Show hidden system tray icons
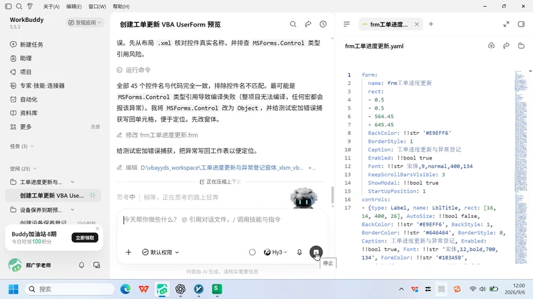Image resolution: width=533 pixels, height=299 pixels. [402, 289]
